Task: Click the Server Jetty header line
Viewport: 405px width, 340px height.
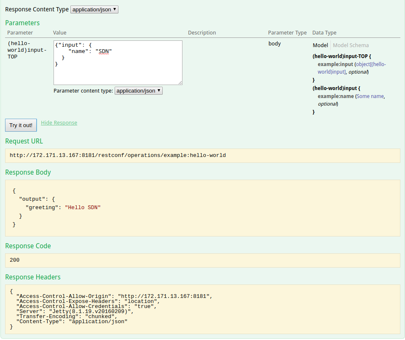Action: pos(75,311)
